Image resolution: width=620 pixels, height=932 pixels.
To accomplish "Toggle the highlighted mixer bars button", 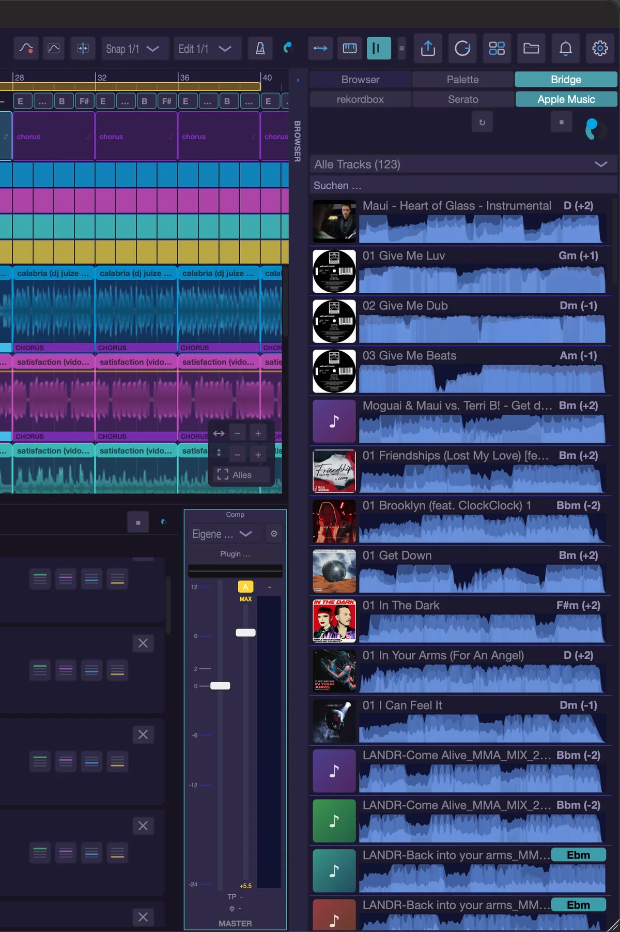I will 379,49.
